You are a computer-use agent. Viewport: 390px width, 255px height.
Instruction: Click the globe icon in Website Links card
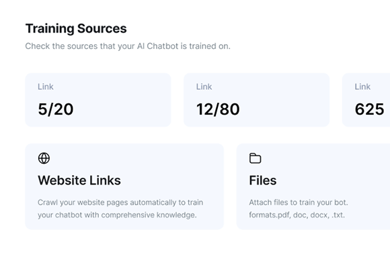coord(44,158)
